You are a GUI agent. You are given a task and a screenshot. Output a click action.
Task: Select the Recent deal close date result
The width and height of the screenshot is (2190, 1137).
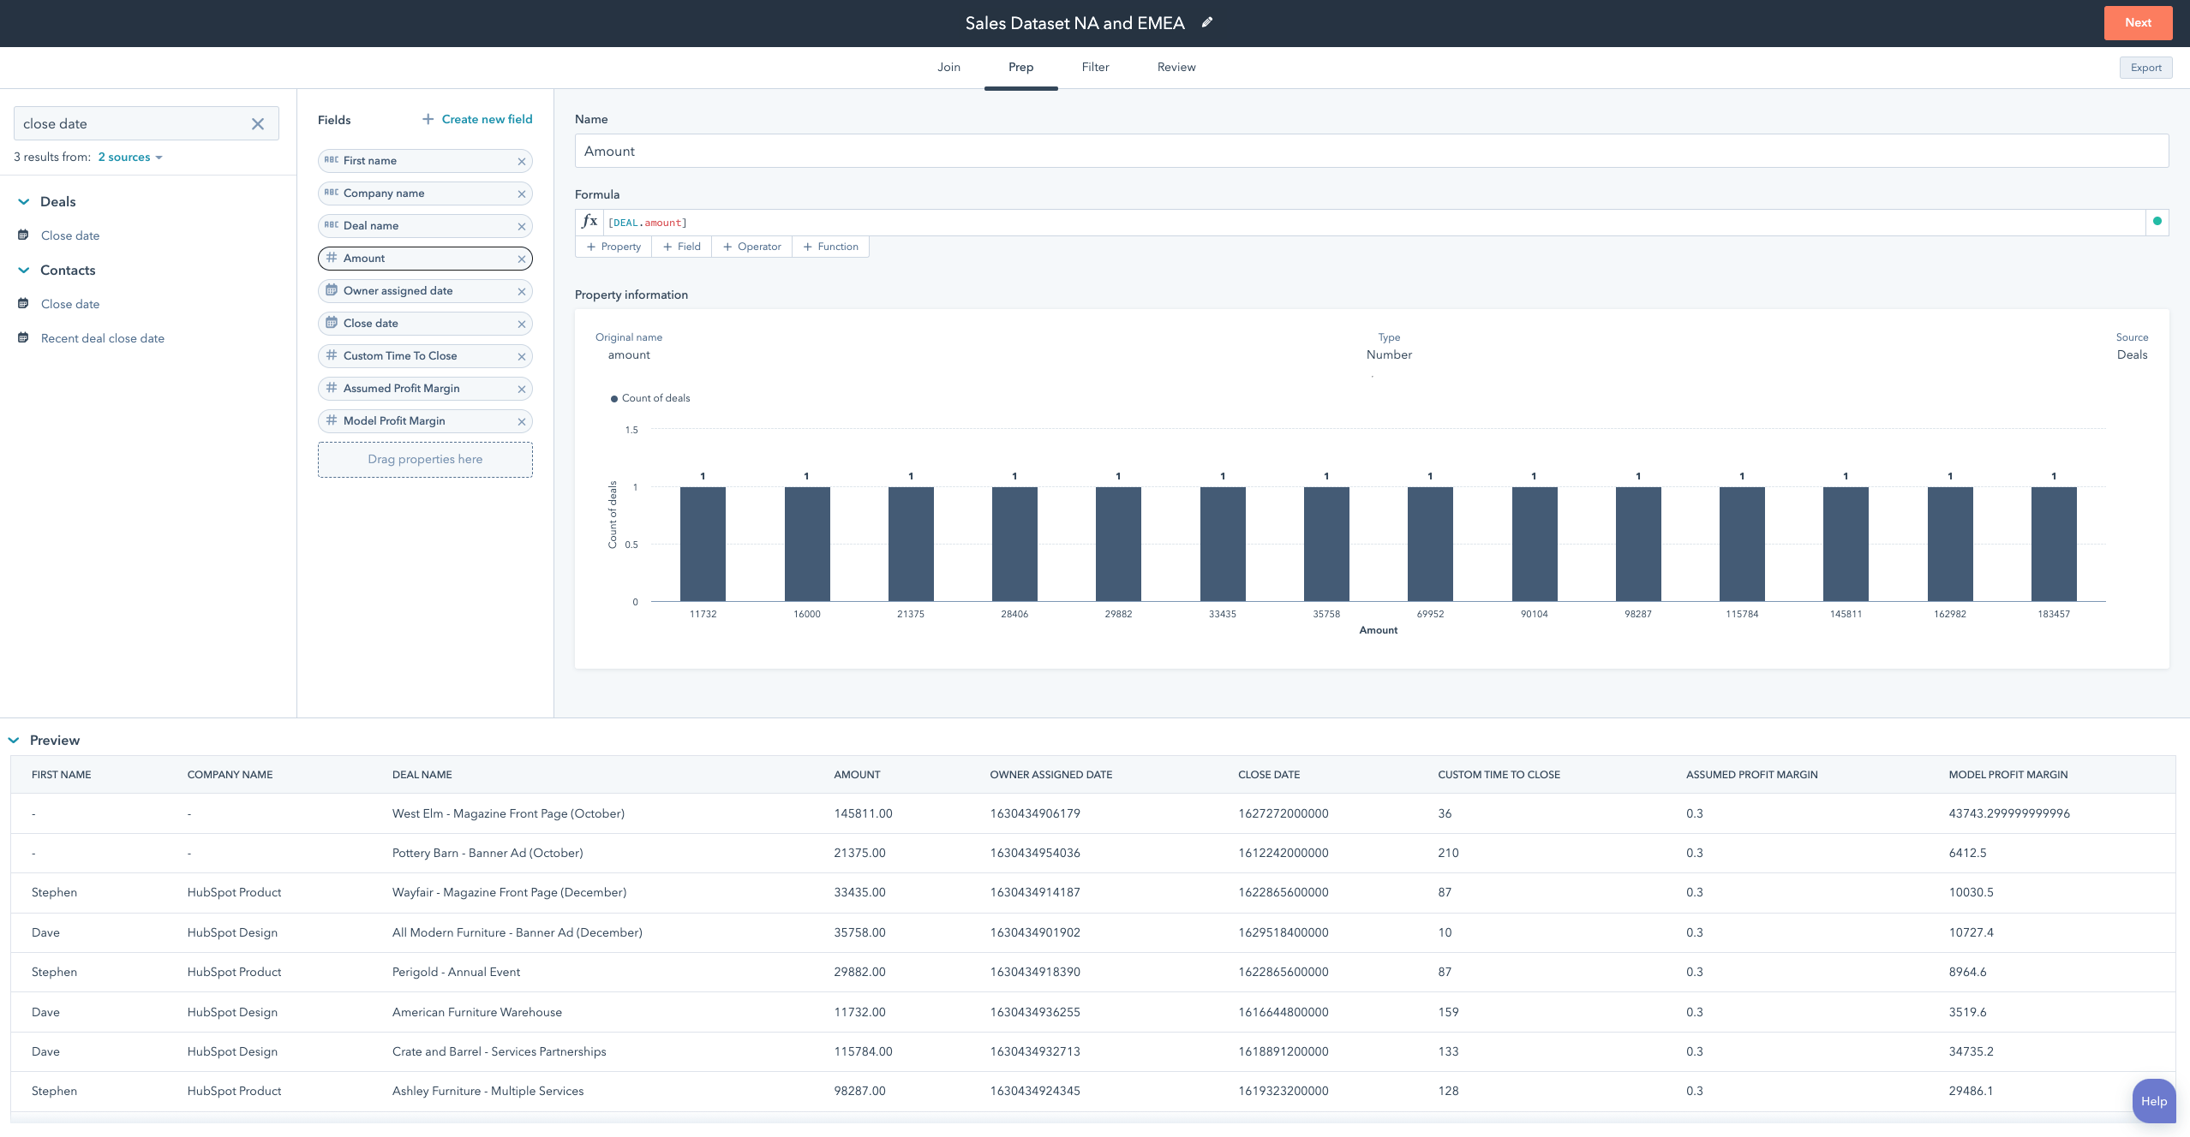103,337
